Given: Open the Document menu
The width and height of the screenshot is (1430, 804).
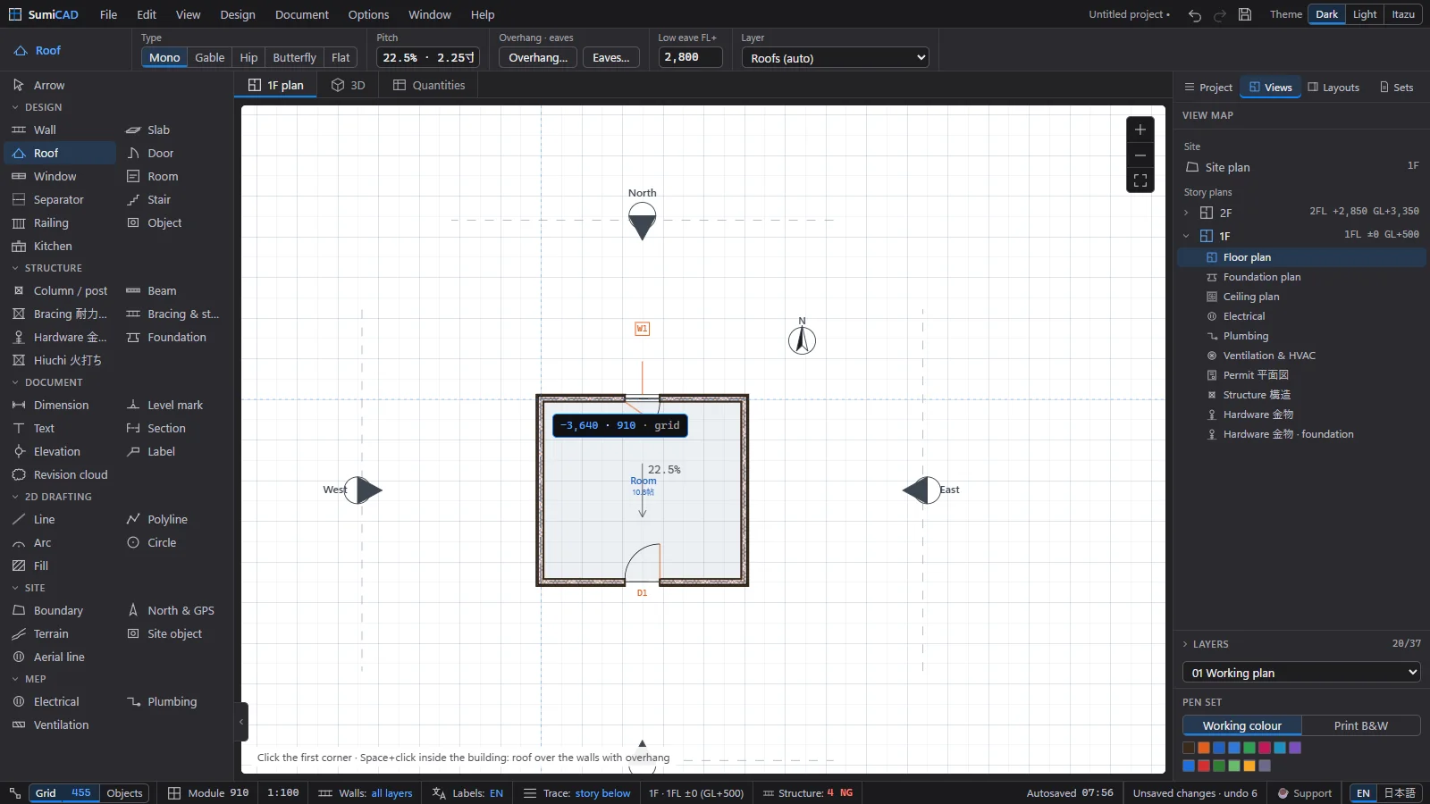Looking at the screenshot, I should (302, 14).
